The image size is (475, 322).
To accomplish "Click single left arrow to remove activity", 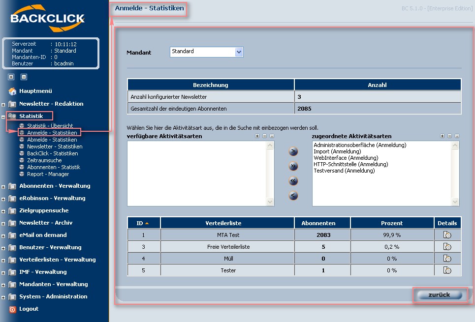I will 293,196.
